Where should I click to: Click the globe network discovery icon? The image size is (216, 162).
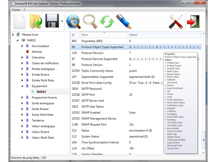pyautogui.click(x=73, y=22)
